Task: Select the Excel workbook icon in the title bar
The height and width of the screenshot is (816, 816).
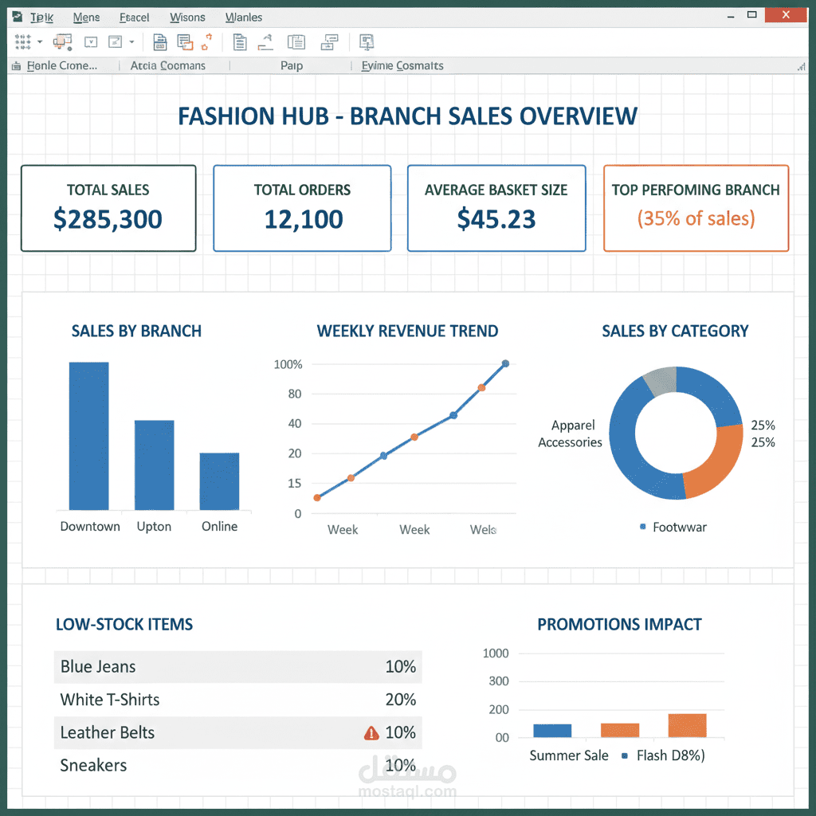Action: (18, 16)
